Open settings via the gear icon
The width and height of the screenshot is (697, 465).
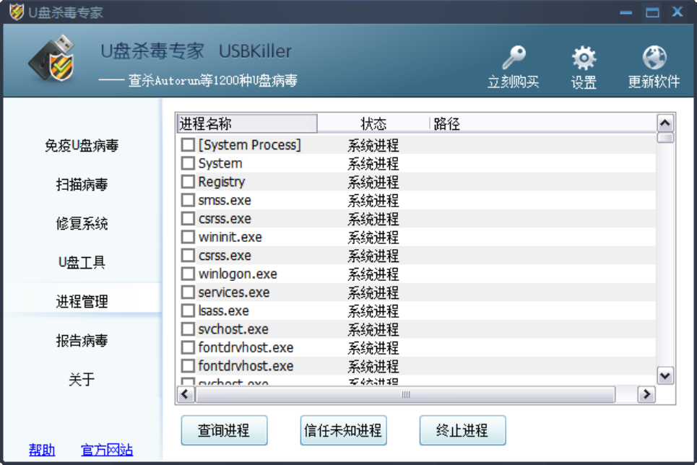(x=584, y=58)
